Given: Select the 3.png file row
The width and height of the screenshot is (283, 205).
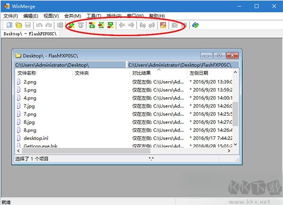Looking at the screenshot, I should point(124,90).
